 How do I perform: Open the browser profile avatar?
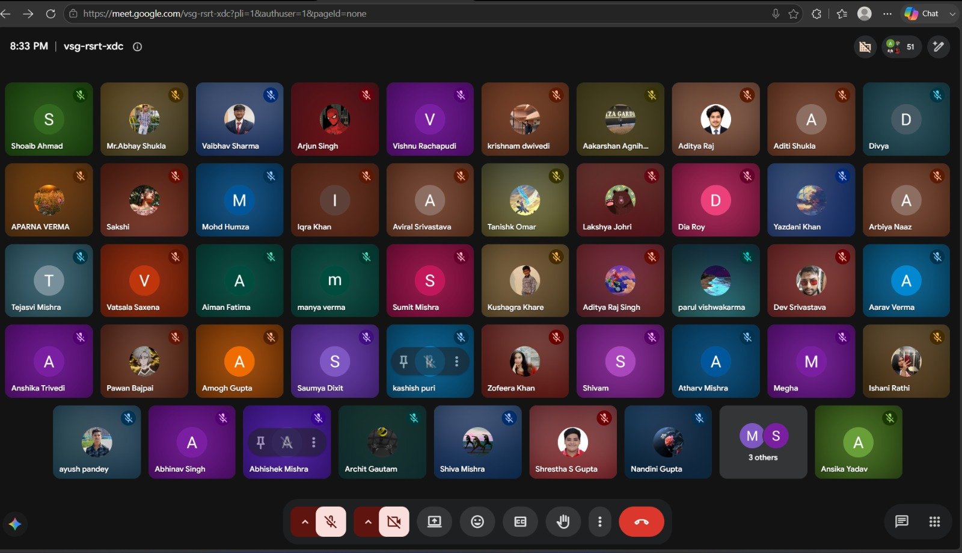coord(865,13)
